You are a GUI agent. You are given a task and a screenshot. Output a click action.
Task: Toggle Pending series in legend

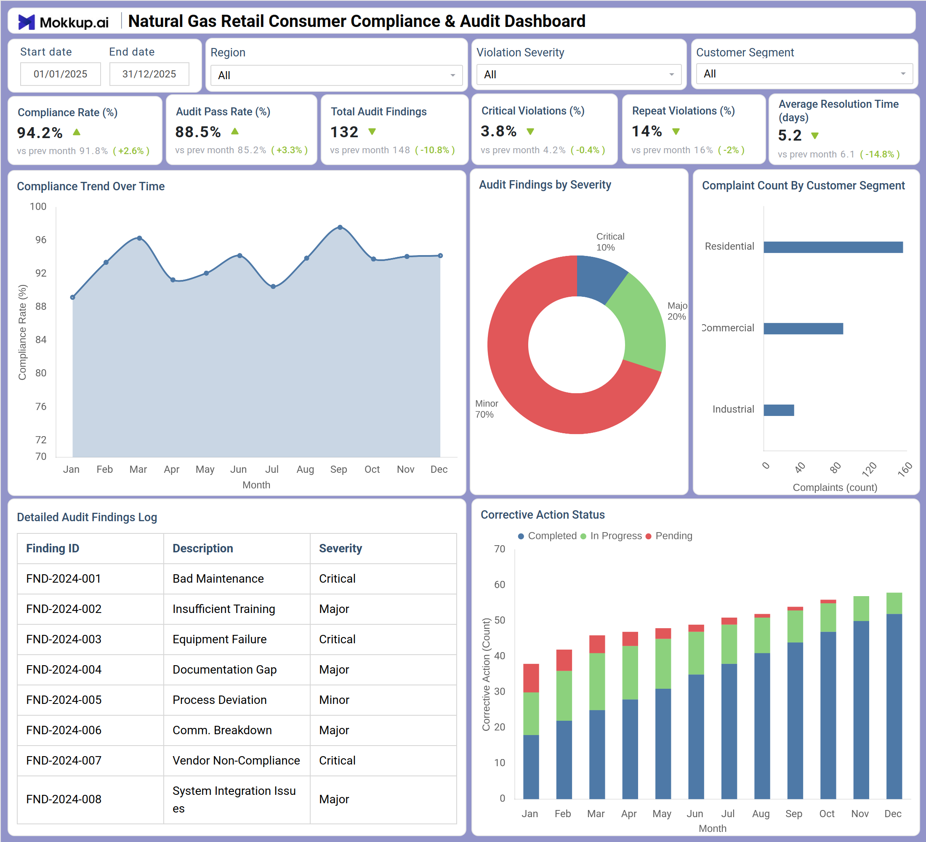[669, 536]
